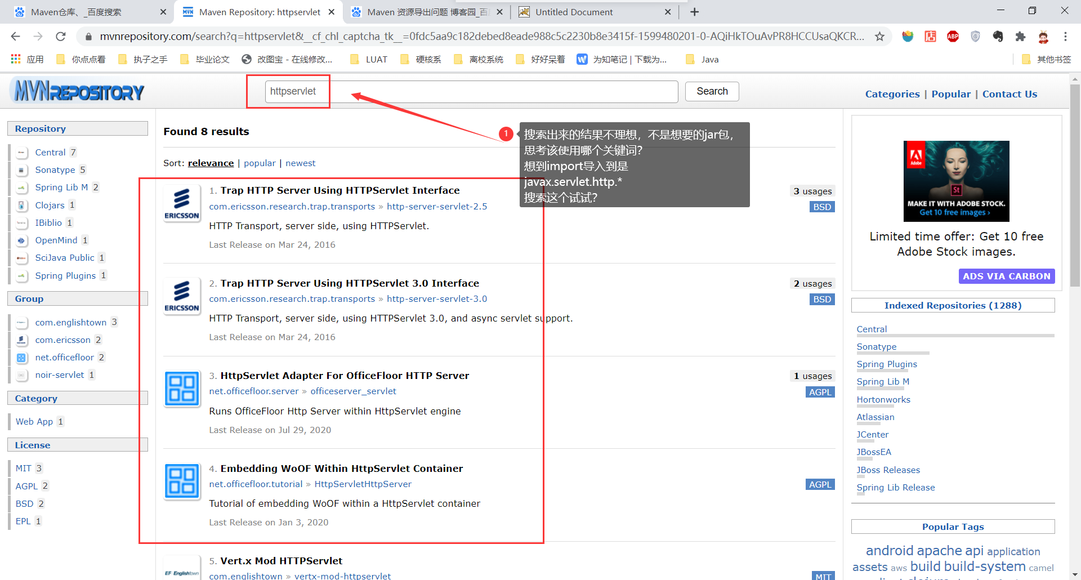Open the Contact Us link

(1009, 94)
